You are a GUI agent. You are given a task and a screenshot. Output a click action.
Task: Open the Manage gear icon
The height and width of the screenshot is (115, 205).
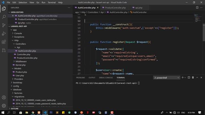point(4,106)
